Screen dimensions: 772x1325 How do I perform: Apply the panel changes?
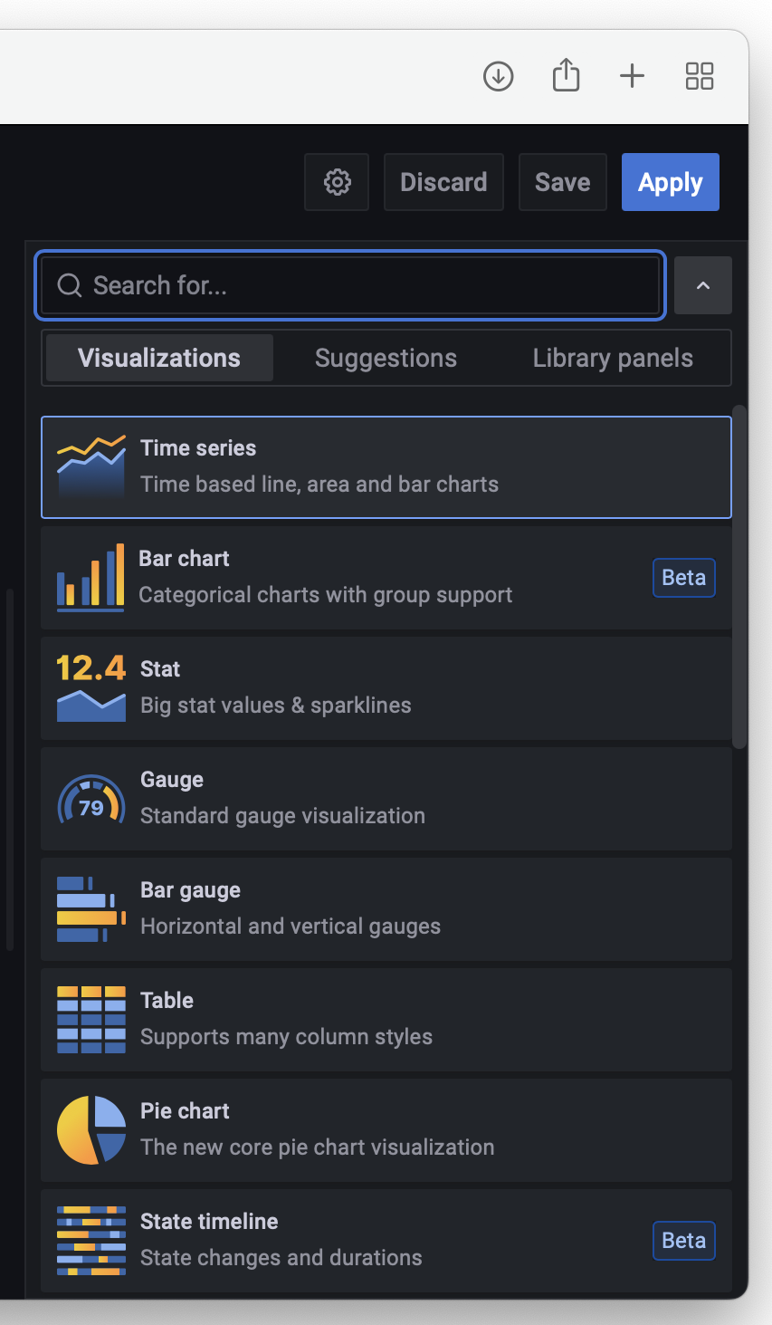click(x=671, y=182)
